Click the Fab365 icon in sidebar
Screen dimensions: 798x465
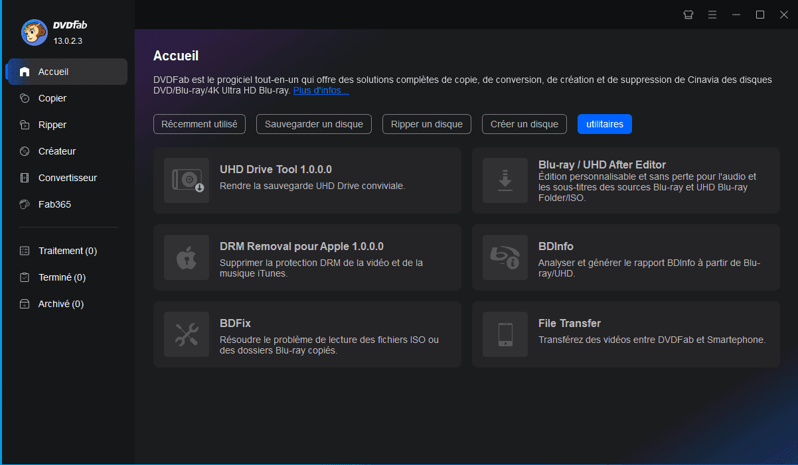click(25, 204)
